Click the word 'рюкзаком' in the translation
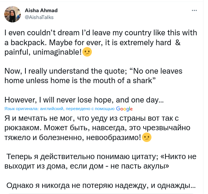This screenshot has height=194, width=208. [x=22, y=128]
